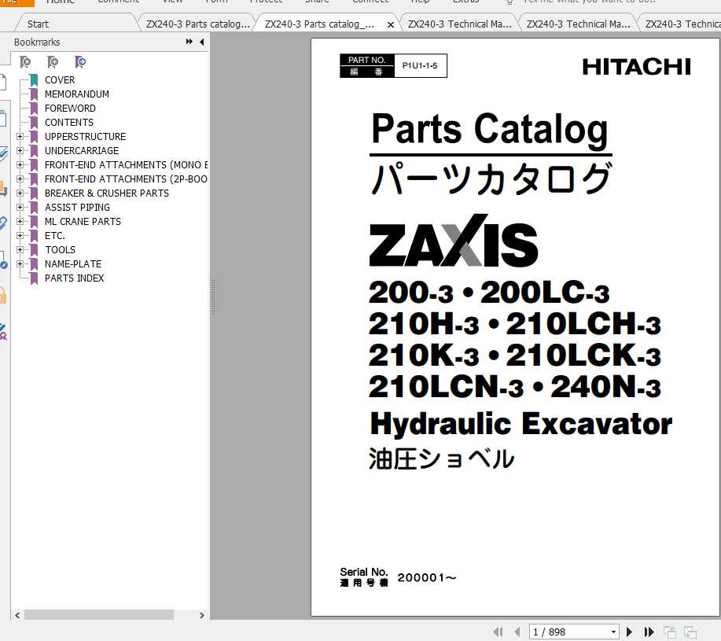Open the page number dropdown

click(x=615, y=632)
